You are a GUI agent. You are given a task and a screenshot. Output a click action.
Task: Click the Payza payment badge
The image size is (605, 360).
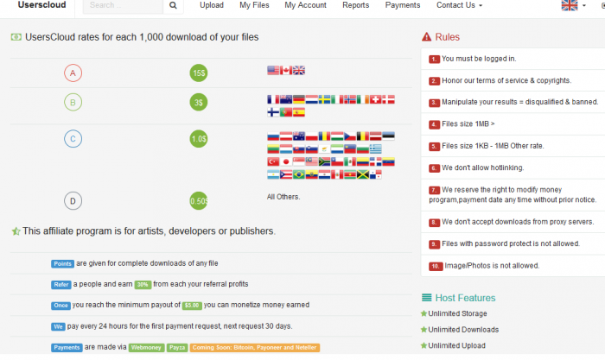point(177,347)
